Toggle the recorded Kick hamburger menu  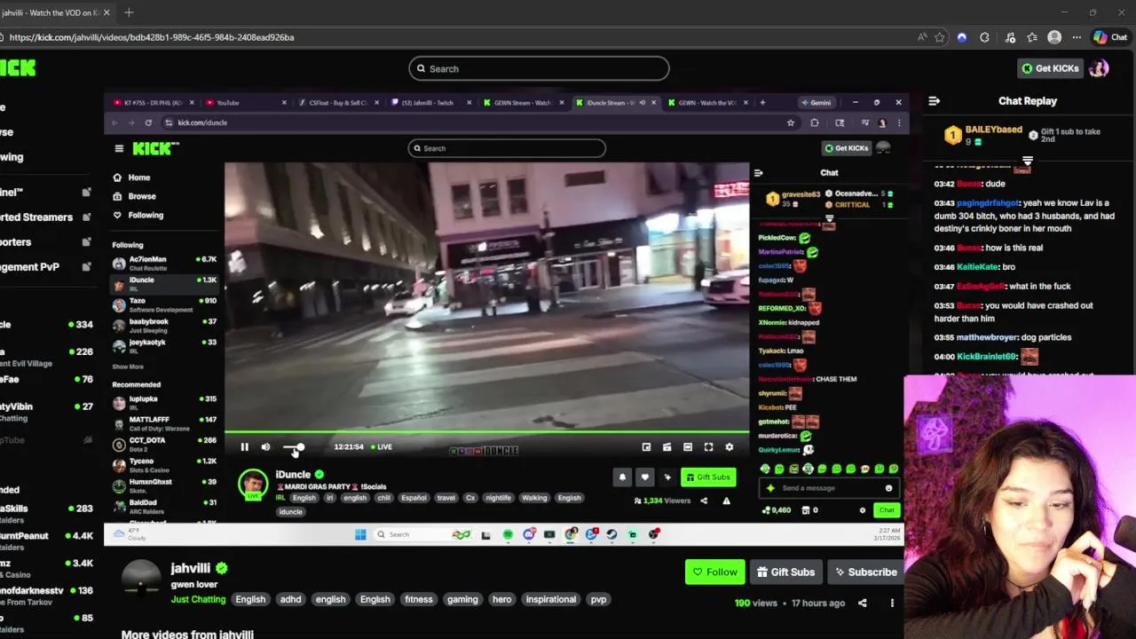click(x=119, y=148)
